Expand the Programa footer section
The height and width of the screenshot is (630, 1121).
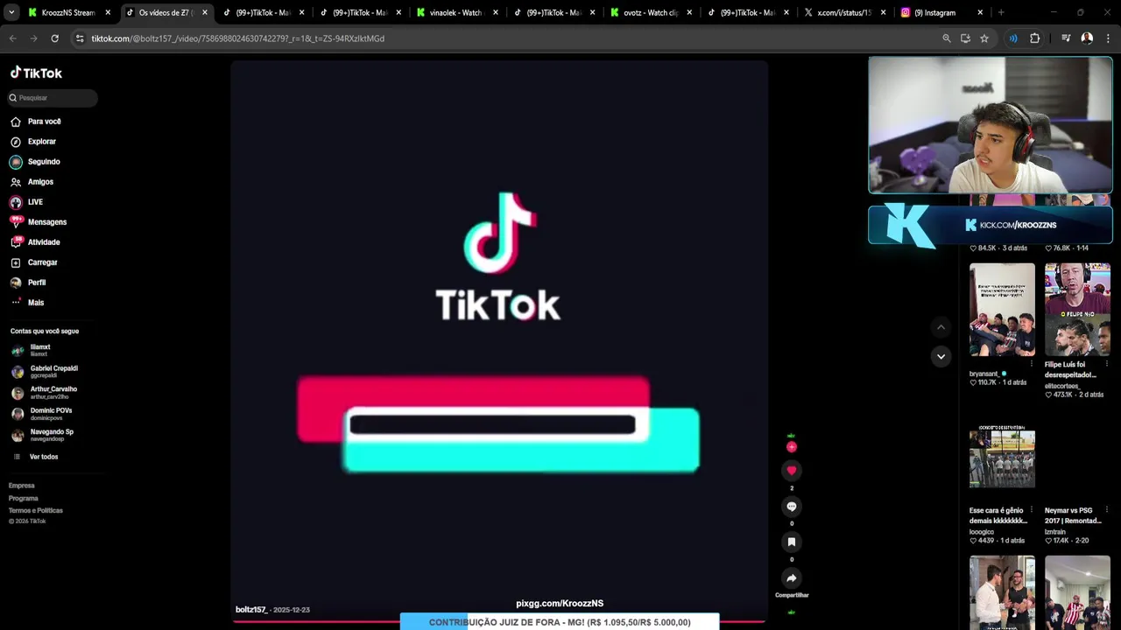[x=24, y=498]
